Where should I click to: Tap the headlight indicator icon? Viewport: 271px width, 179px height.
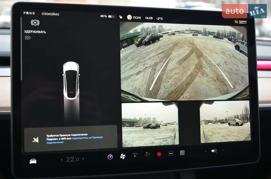click(28, 37)
